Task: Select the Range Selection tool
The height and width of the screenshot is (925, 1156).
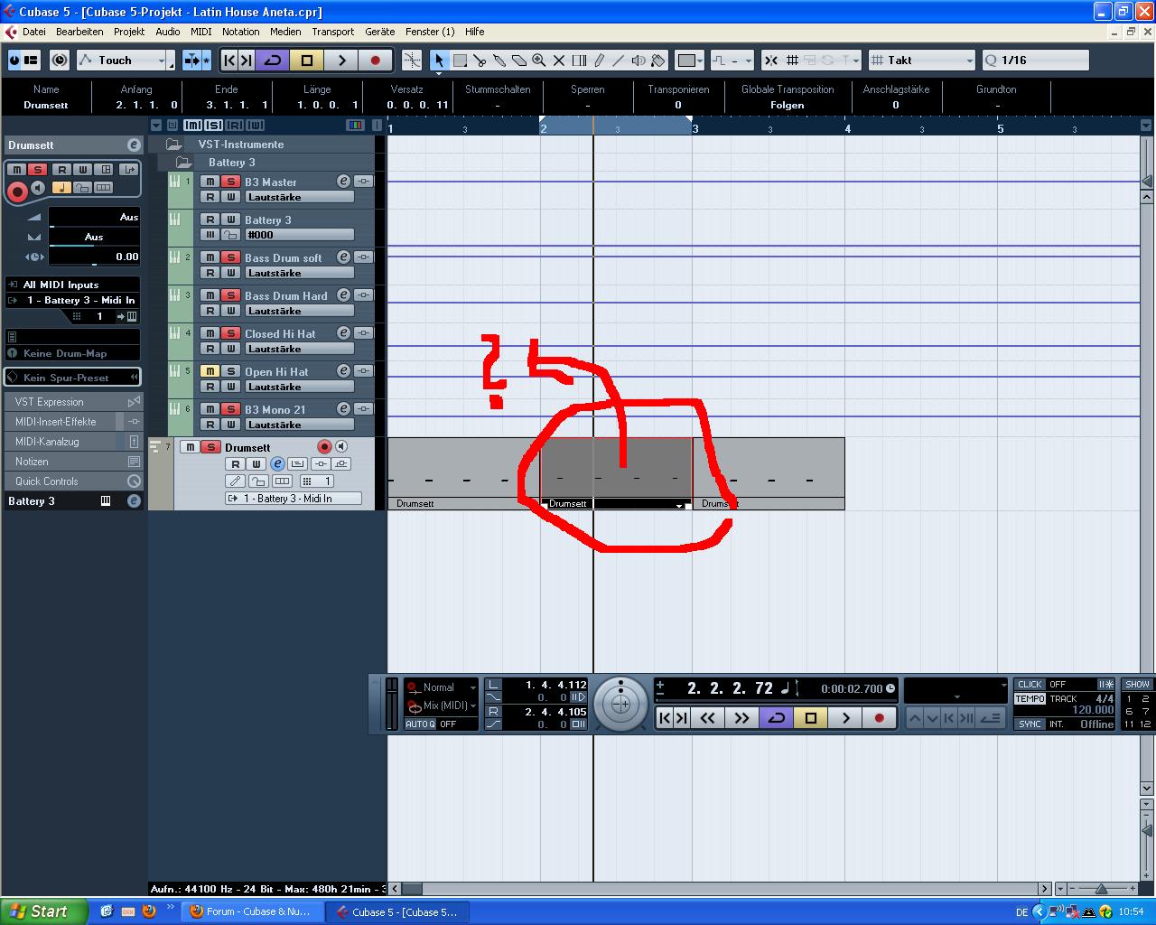Action: (460, 61)
